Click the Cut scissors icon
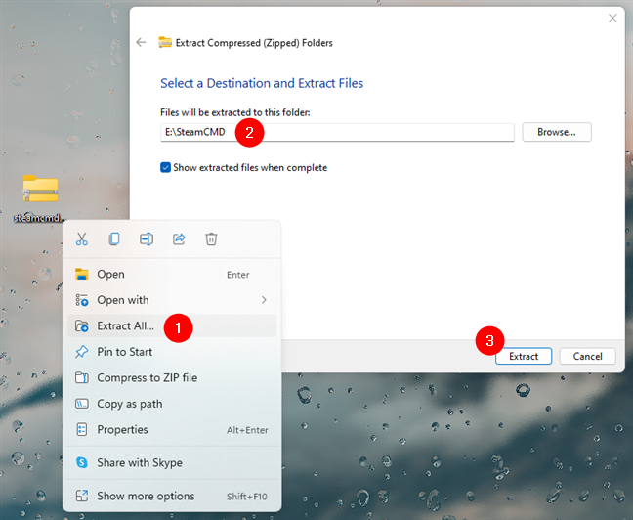Screen dimensions: 633x520 coord(81,239)
